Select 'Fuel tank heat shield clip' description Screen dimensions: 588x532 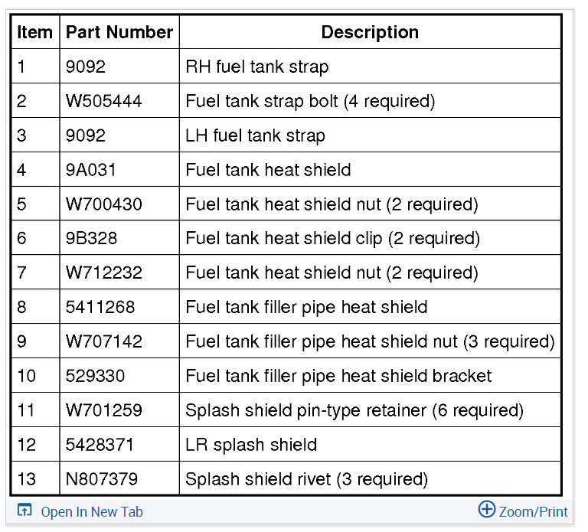(332, 238)
